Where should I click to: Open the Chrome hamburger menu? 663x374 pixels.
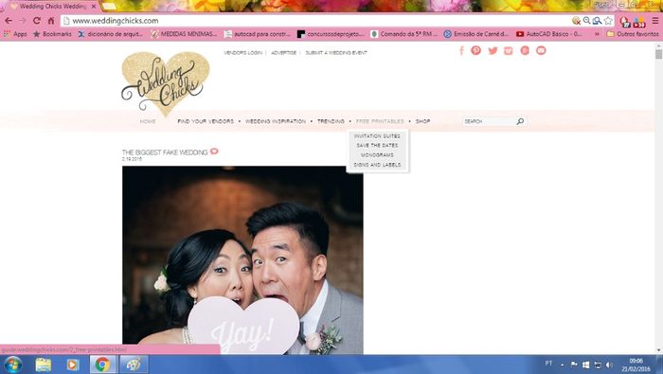pos(655,20)
